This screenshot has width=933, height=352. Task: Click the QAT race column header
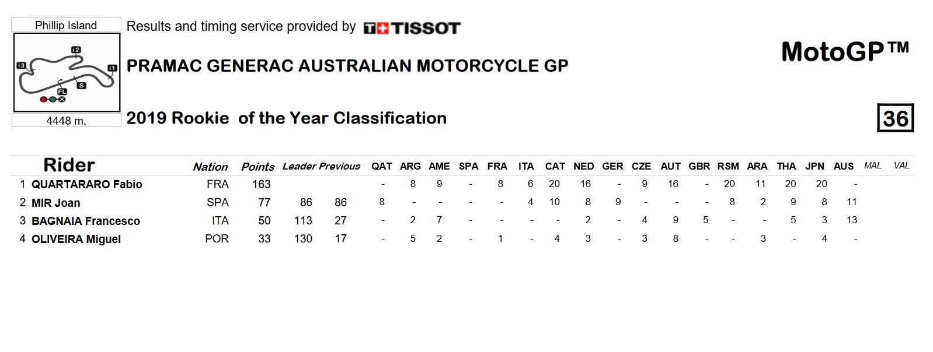click(x=382, y=166)
